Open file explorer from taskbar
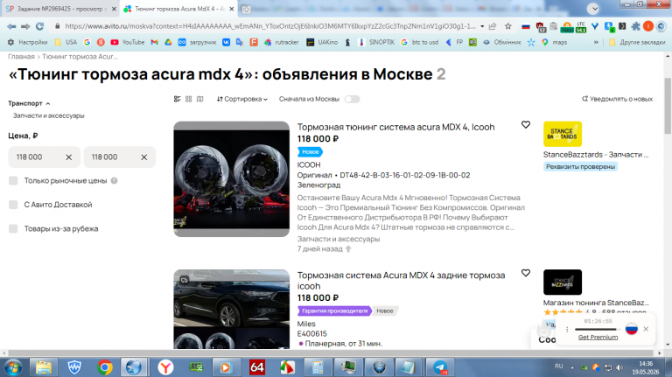 (44, 367)
